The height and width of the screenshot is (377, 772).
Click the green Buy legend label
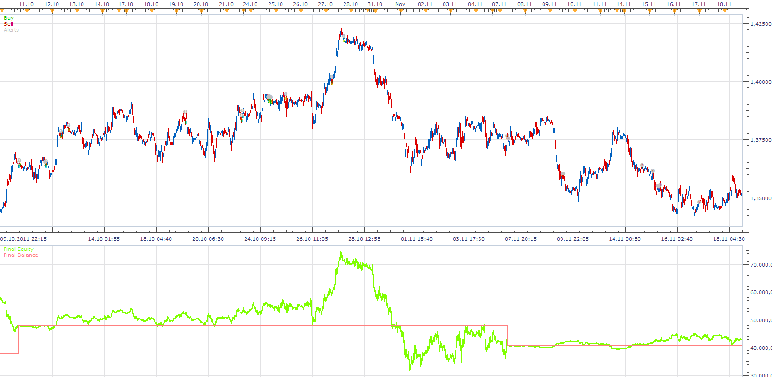(9, 18)
